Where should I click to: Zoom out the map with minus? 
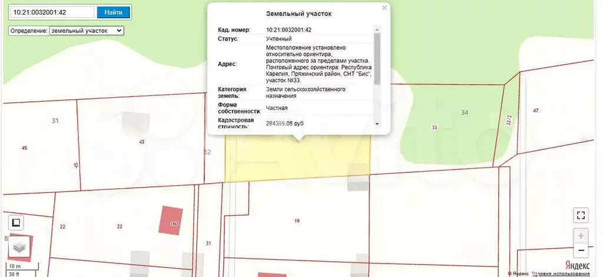[x=581, y=251]
